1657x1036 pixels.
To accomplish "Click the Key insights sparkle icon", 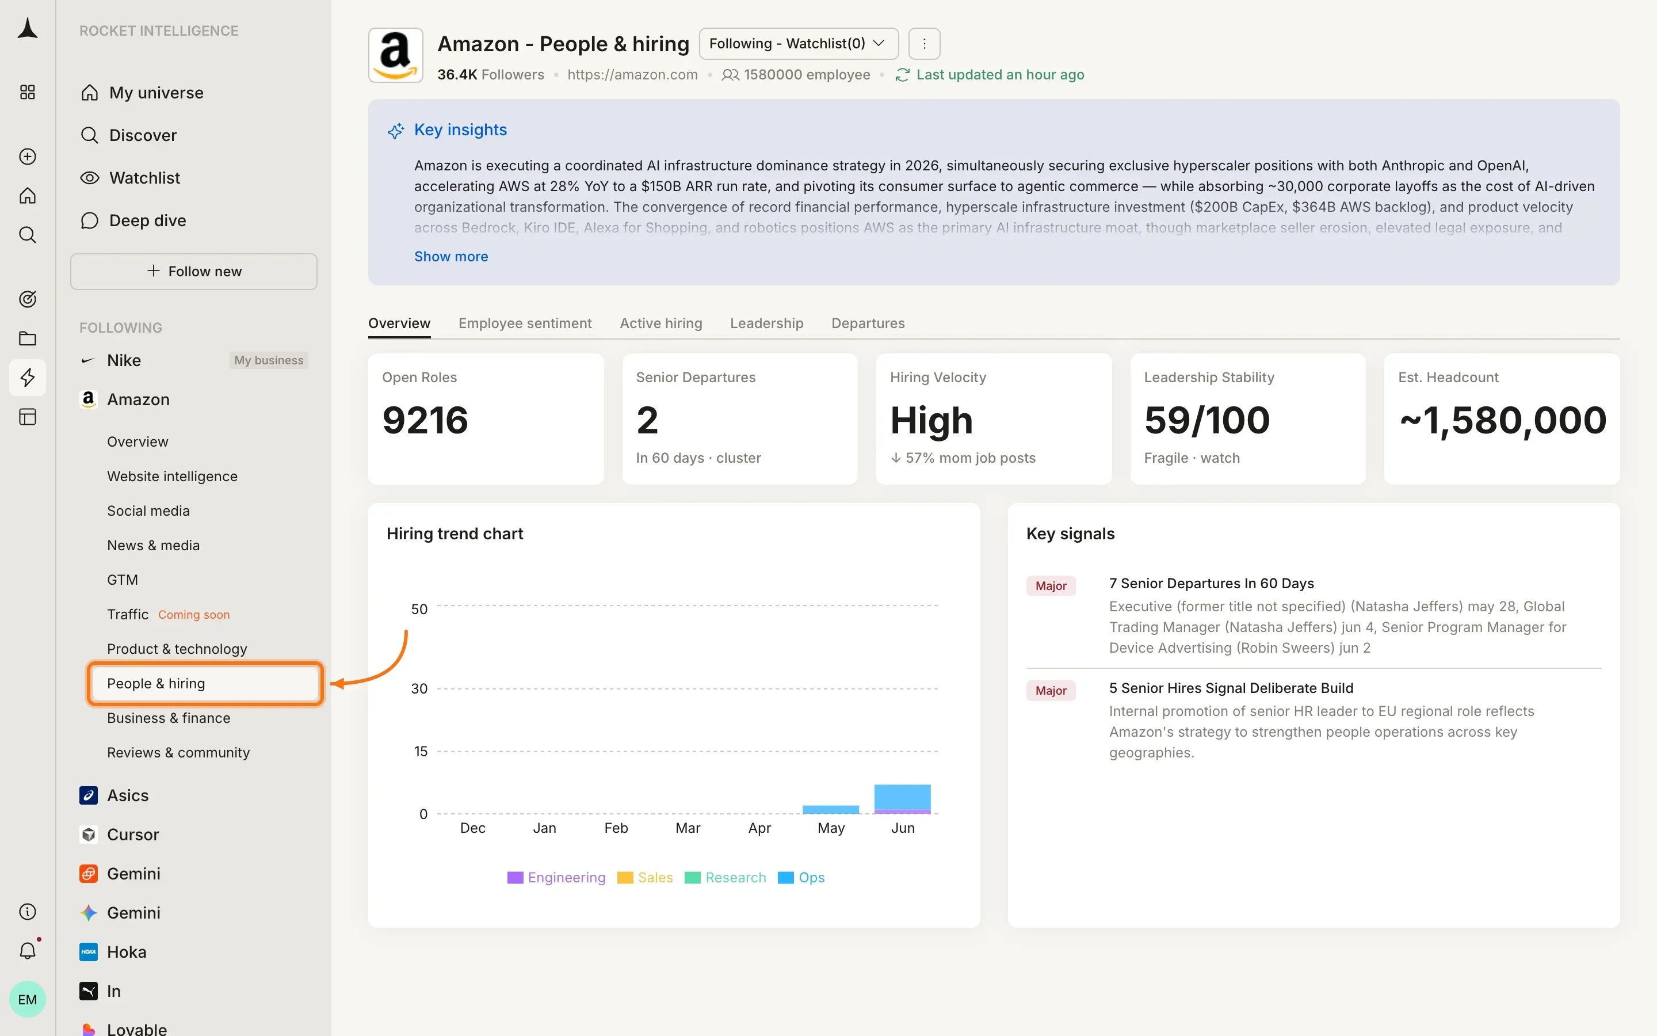I will click(396, 130).
